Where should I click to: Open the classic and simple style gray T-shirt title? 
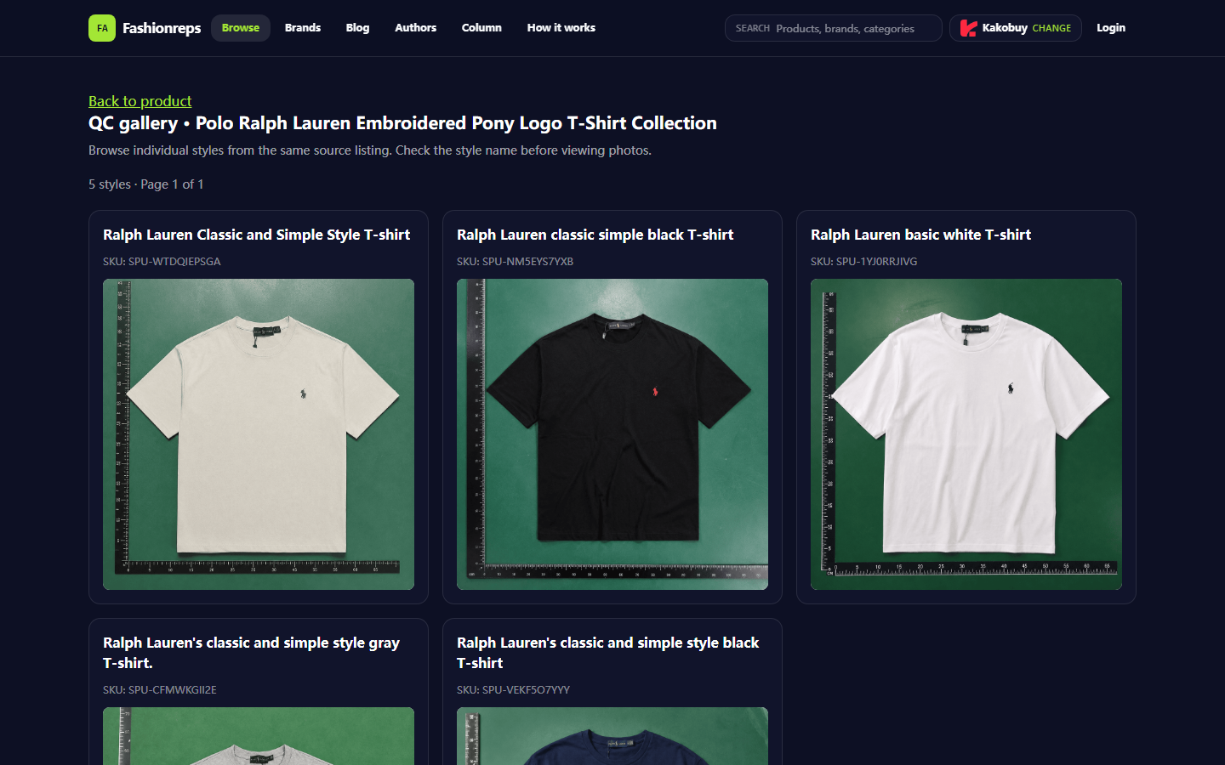(x=252, y=653)
